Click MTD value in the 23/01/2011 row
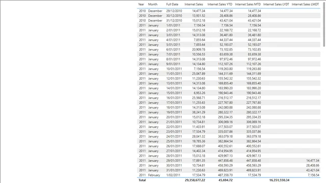 click(x=254, y=132)
